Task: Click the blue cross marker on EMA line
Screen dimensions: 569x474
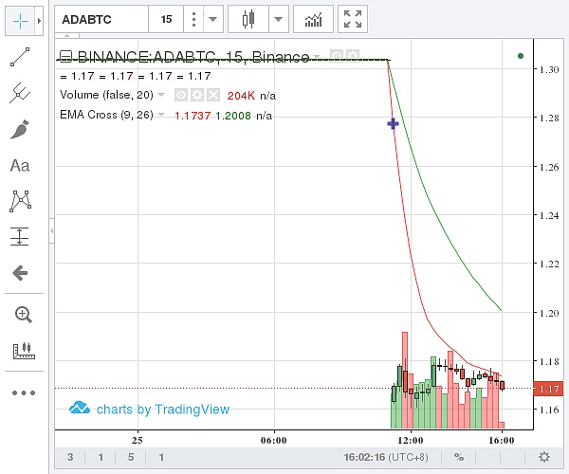Action: (x=393, y=124)
